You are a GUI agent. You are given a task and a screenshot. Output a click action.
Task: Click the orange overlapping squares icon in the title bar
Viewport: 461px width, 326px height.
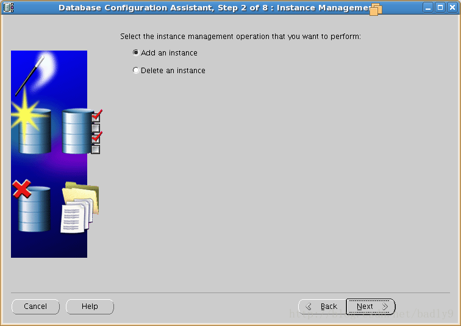pos(376,9)
